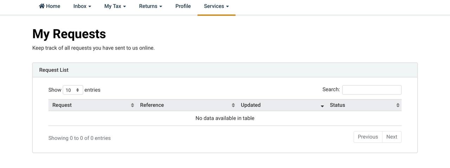Screen dimensions: 450x168
Task: Click the Updated column header label
Action: pos(251,105)
